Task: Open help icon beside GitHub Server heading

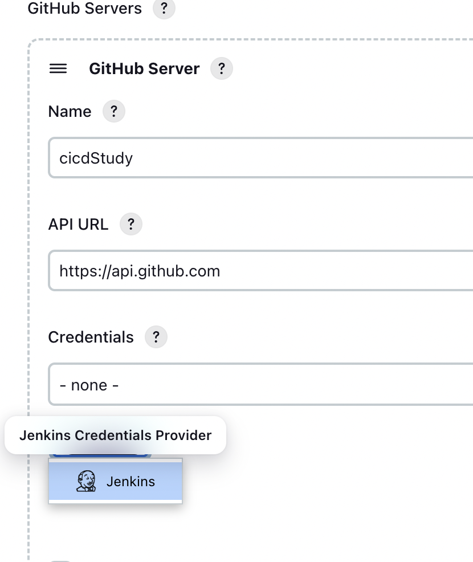Action: coord(222,68)
